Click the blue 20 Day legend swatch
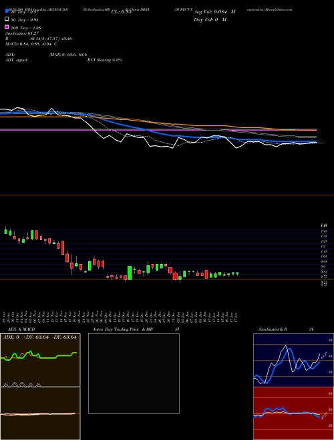Image resolution: width=334 pixels, height=440 pixels. pyautogui.click(x=7, y=11)
